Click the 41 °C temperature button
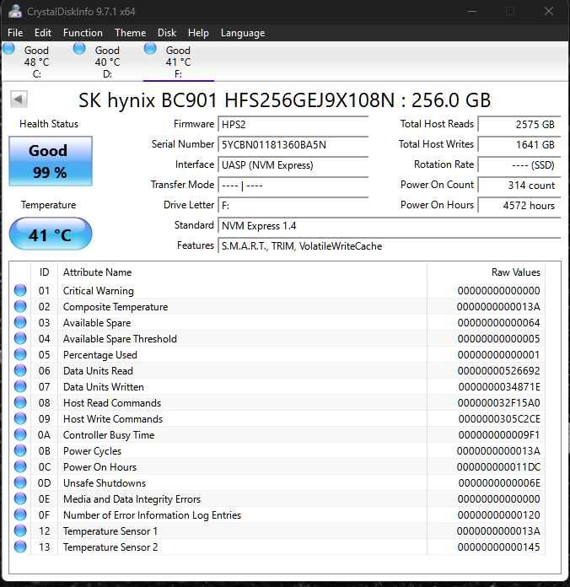Viewport: 570px width, 587px height. click(x=50, y=235)
